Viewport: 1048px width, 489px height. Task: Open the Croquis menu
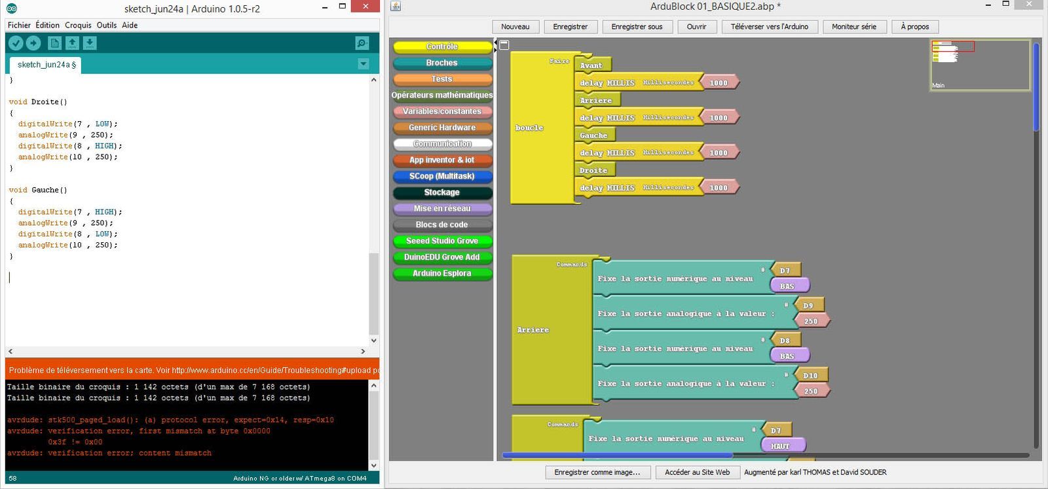[x=78, y=25]
